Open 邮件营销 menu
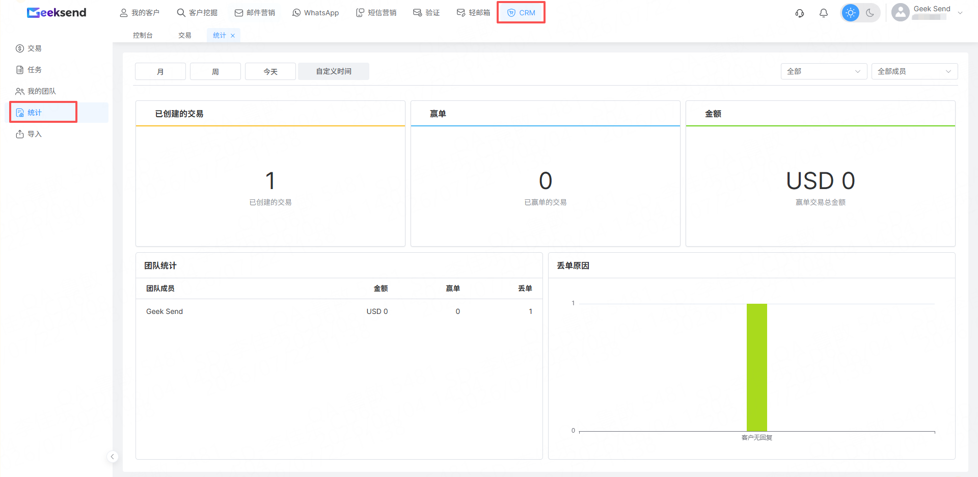Viewport: 978px width, 477px height. (255, 13)
